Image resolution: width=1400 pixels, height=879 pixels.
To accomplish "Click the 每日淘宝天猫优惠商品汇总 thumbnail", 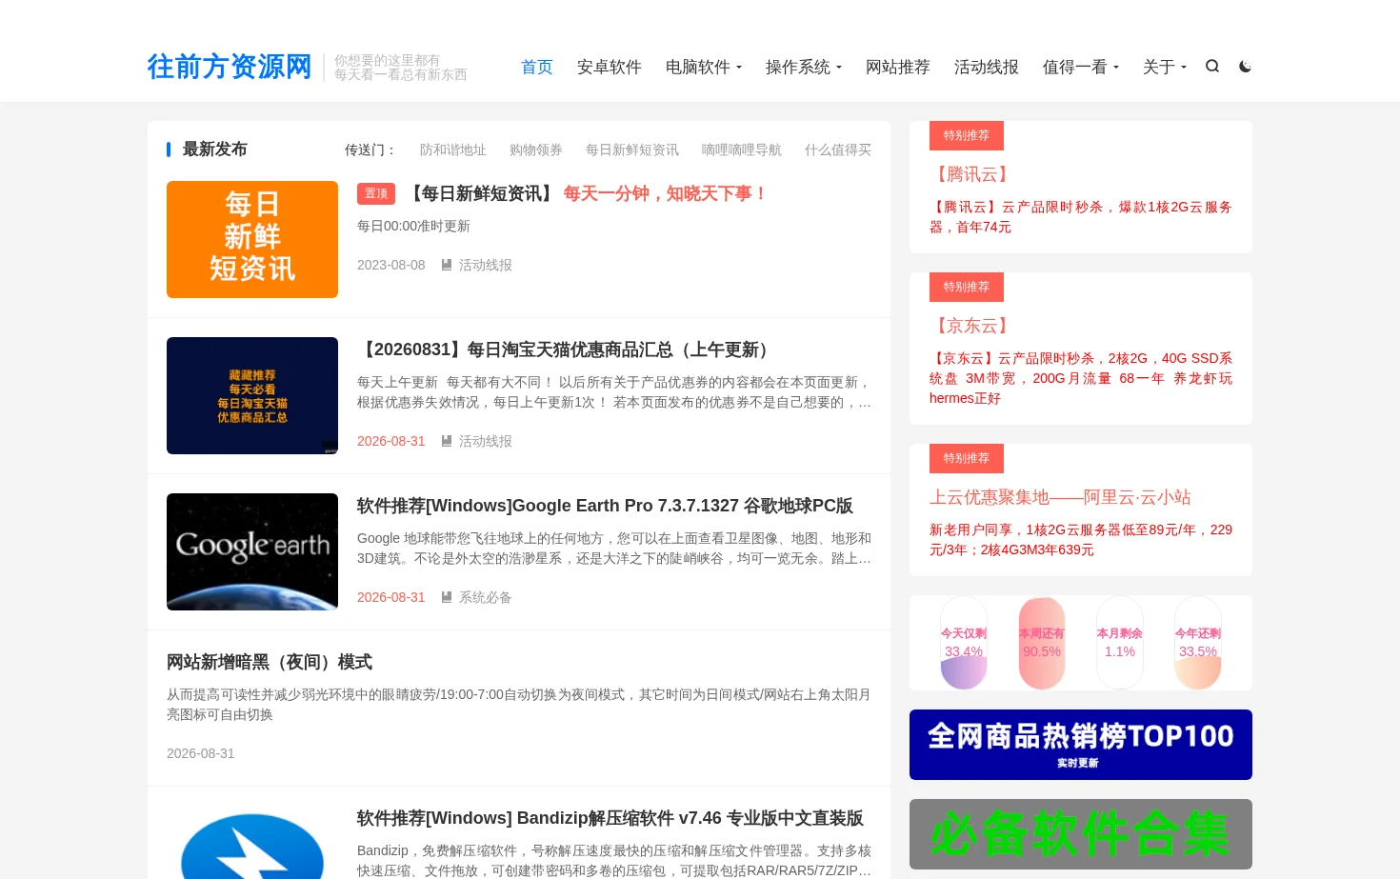I will pyautogui.click(x=252, y=395).
